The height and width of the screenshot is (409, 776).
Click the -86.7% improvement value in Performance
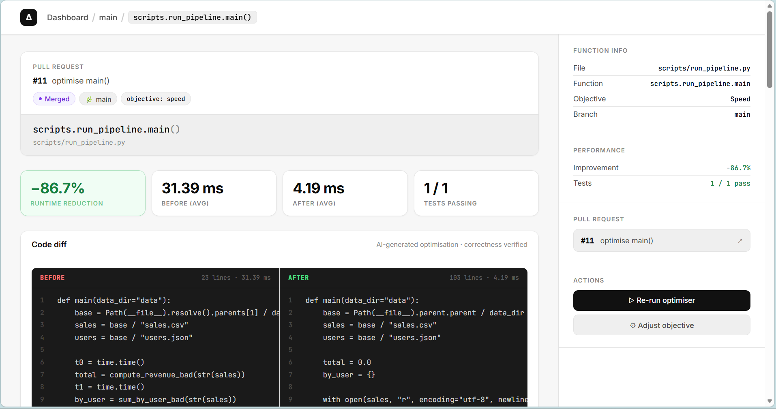738,168
